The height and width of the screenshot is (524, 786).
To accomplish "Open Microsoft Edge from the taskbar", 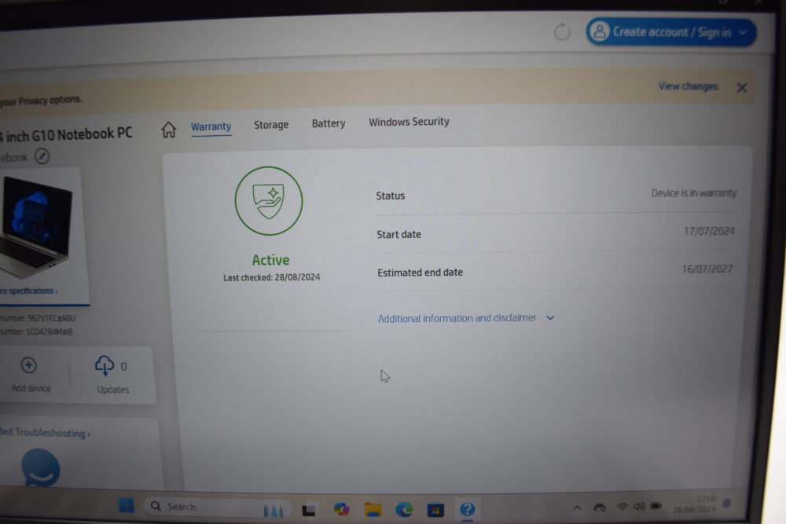I will [404, 510].
